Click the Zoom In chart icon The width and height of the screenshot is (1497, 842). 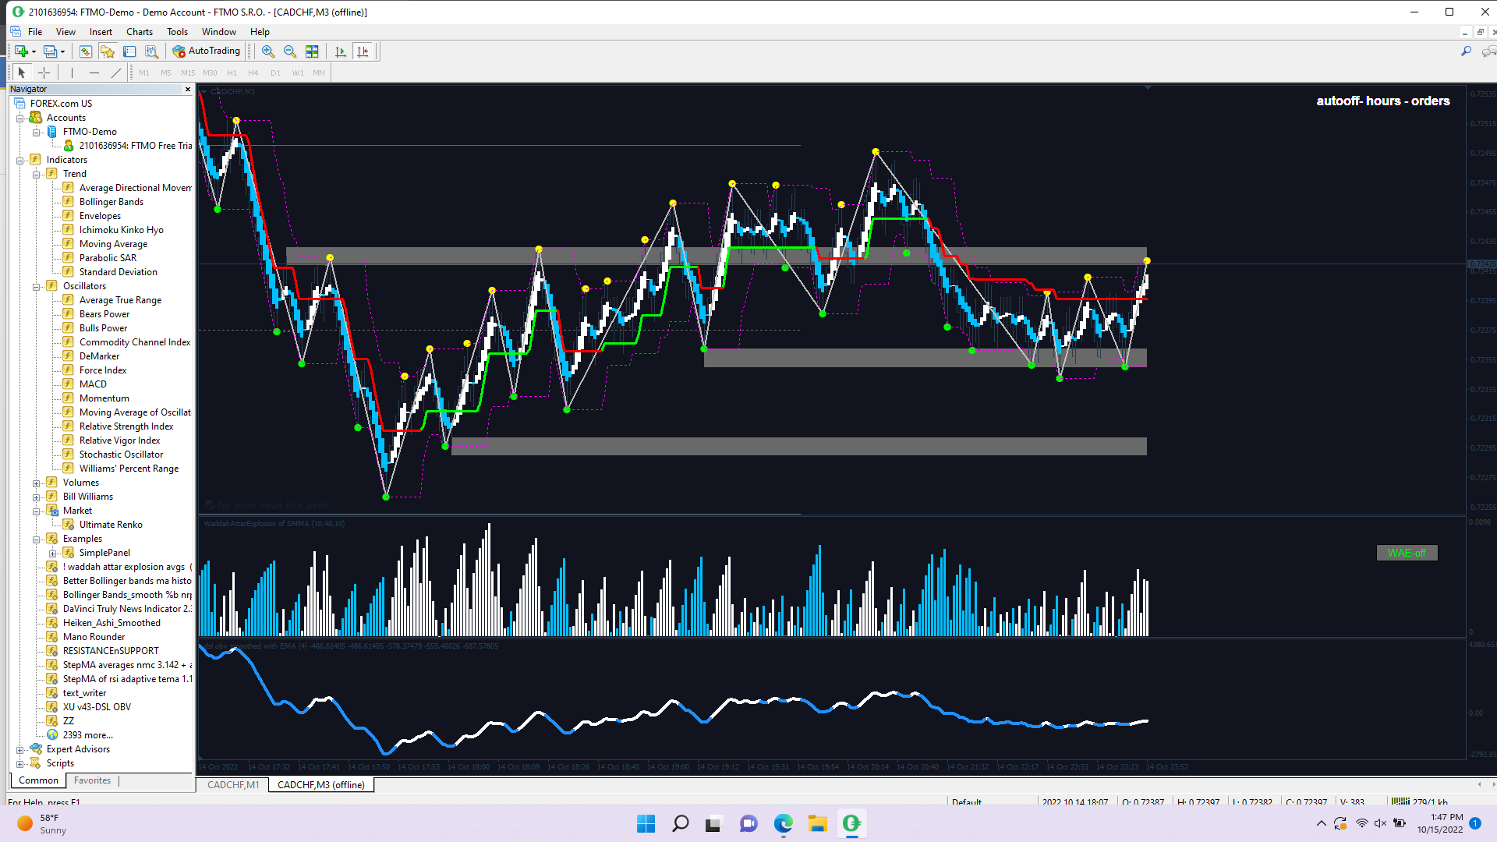point(268,51)
